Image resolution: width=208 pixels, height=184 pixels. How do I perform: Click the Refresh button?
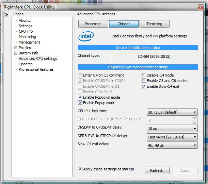tap(157, 170)
